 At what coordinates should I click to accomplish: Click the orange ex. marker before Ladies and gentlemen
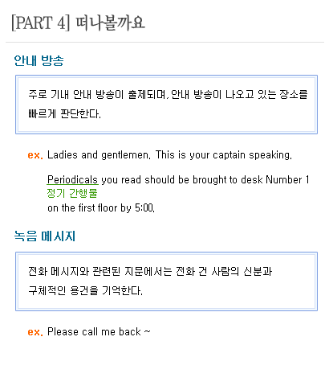[x=35, y=155]
